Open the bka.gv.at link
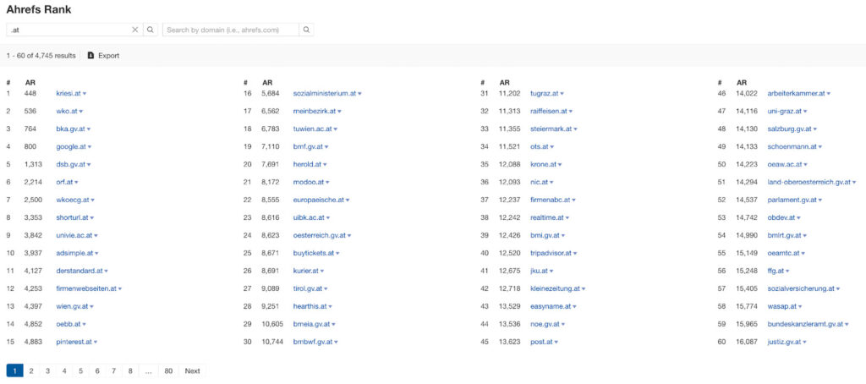Viewport: 866px width, 384px height. coord(71,129)
